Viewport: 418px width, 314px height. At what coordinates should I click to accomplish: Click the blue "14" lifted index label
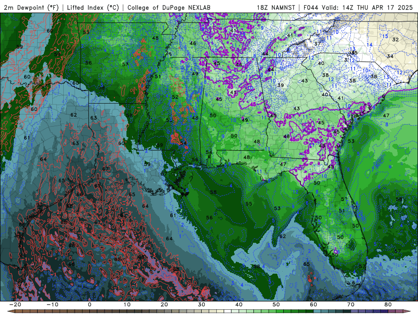(x=369, y=45)
